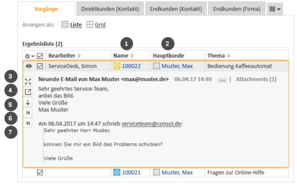
Task: Open Attachments (1) link
Action: pos(256,79)
